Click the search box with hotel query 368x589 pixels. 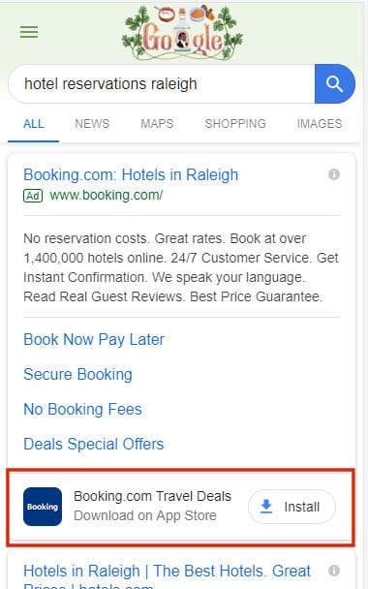(162, 83)
